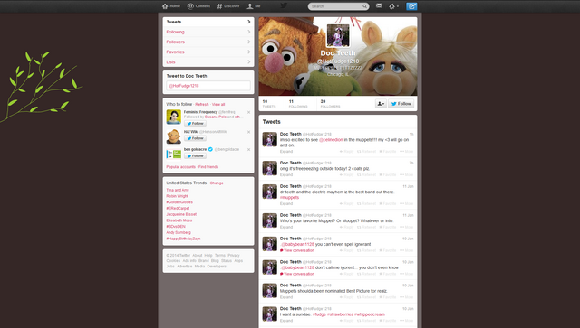
Task: Change the United States Trends location
Action: [x=217, y=183]
